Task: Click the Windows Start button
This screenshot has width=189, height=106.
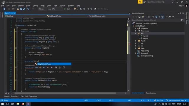Action: tap(2, 104)
